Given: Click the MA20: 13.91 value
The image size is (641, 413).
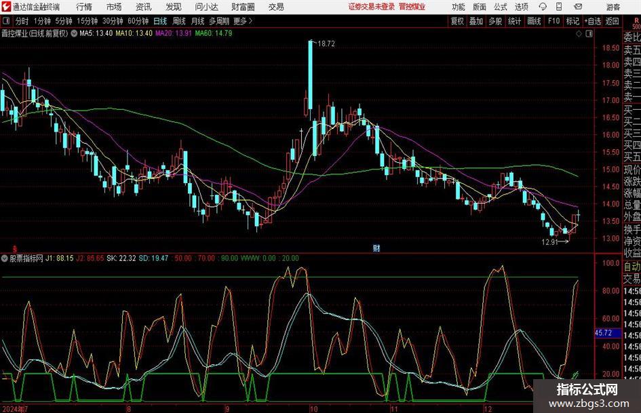Looking at the screenshot, I should [x=174, y=33].
